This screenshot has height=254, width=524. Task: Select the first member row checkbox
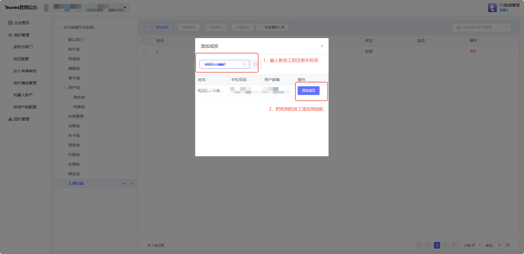coord(145,52)
